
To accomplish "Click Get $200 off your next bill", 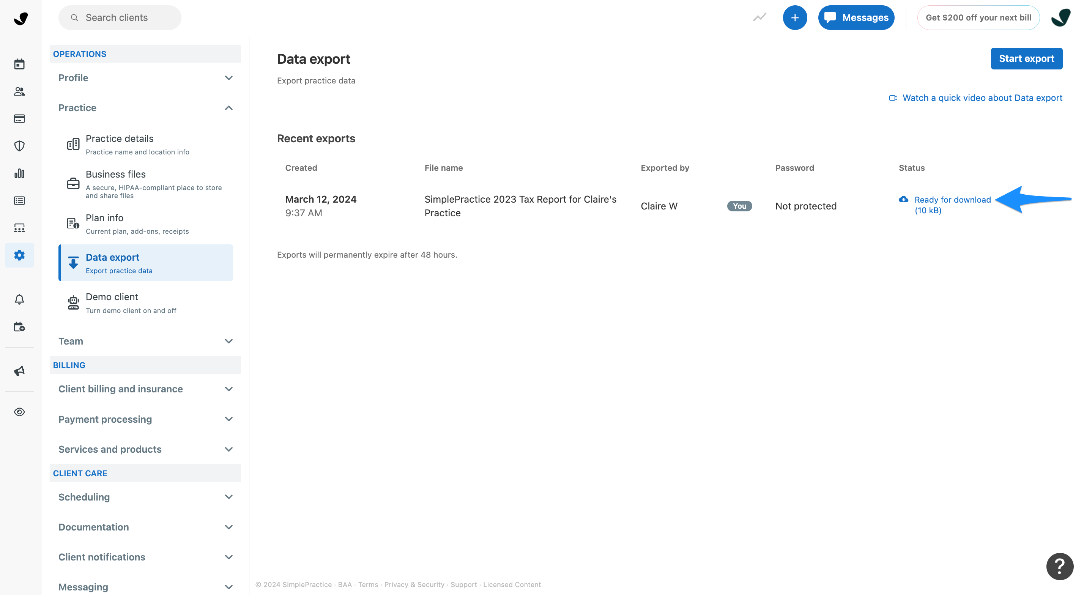I will pyautogui.click(x=978, y=18).
